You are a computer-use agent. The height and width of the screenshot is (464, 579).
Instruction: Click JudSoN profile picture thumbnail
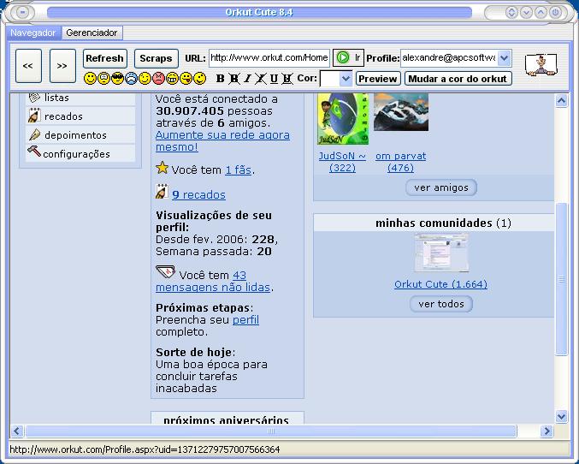[x=343, y=119]
